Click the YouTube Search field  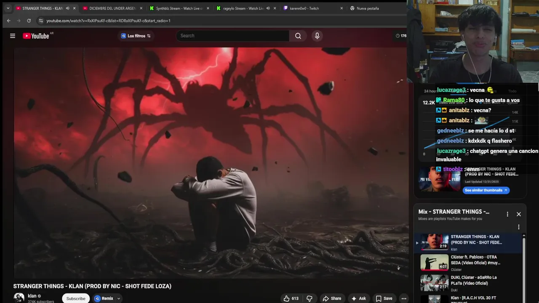tap(232, 36)
